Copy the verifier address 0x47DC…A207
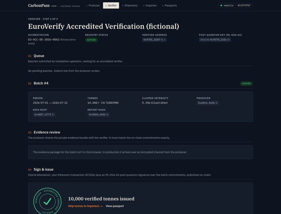281x214 pixels. pos(162,40)
